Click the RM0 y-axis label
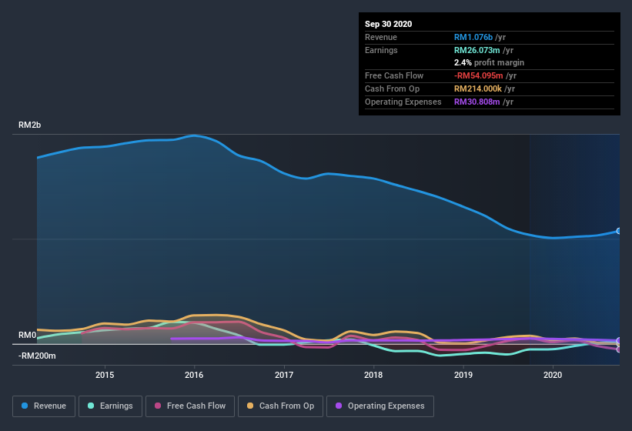632x431 pixels. click(27, 335)
